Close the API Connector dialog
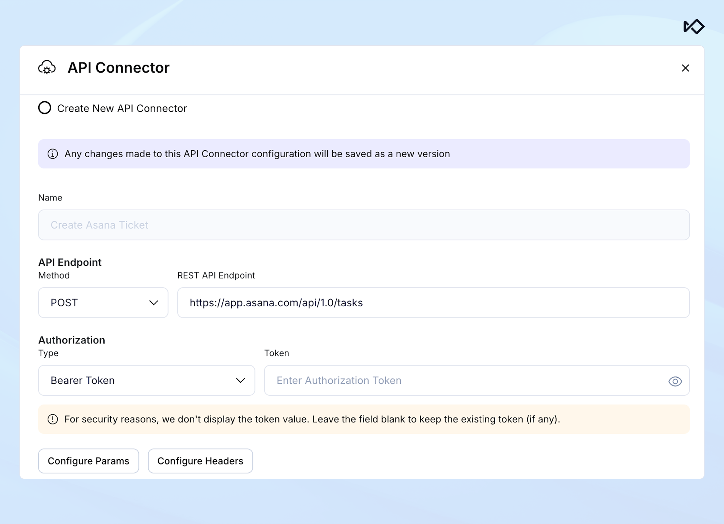The height and width of the screenshot is (524, 724). [685, 68]
